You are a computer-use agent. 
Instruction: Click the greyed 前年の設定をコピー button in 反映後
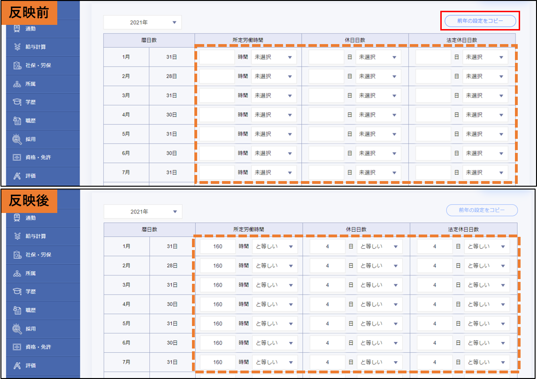482,211
